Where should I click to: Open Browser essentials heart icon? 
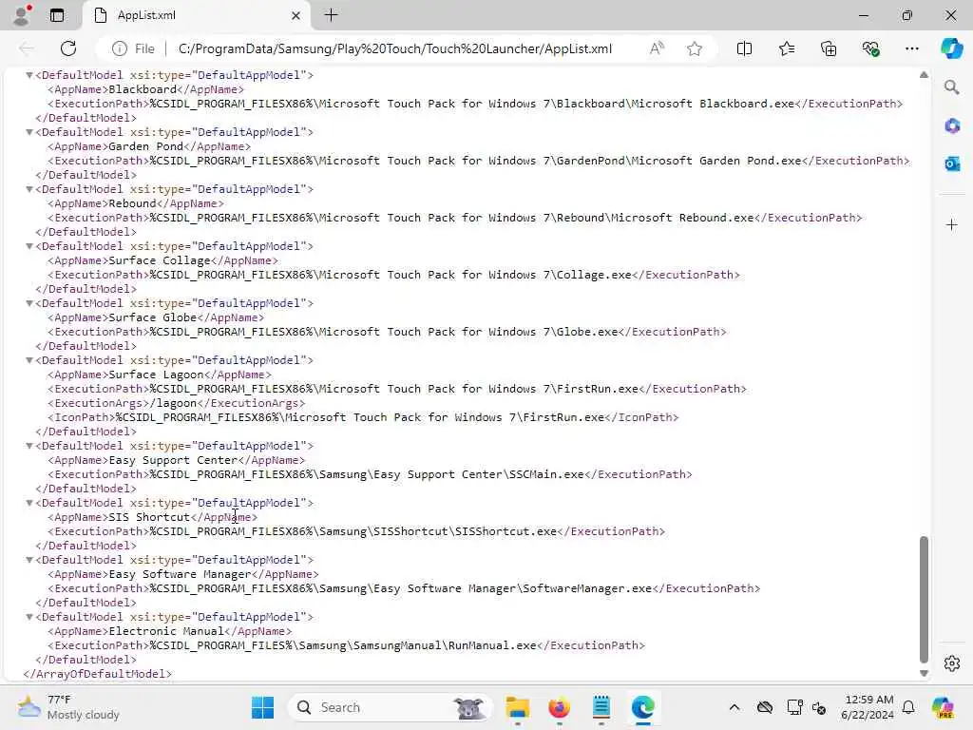[870, 48]
